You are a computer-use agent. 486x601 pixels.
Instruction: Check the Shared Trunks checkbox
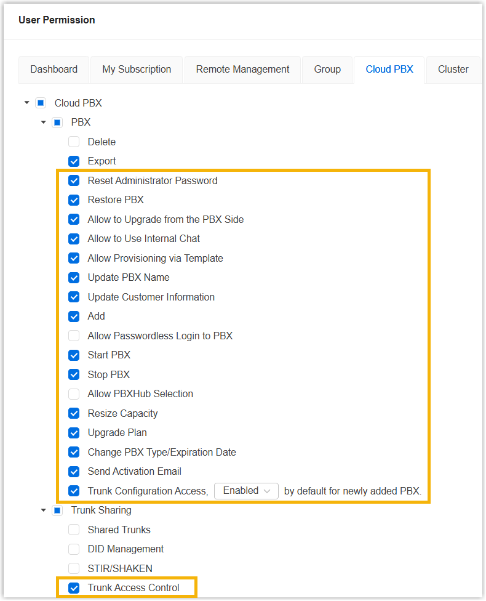pyautogui.click(x=74, y=530)
